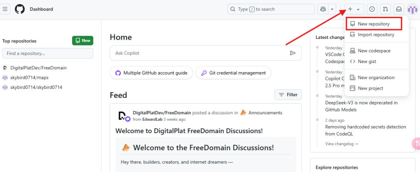Click the Dashboard title in header

click(x=41, y=9)
